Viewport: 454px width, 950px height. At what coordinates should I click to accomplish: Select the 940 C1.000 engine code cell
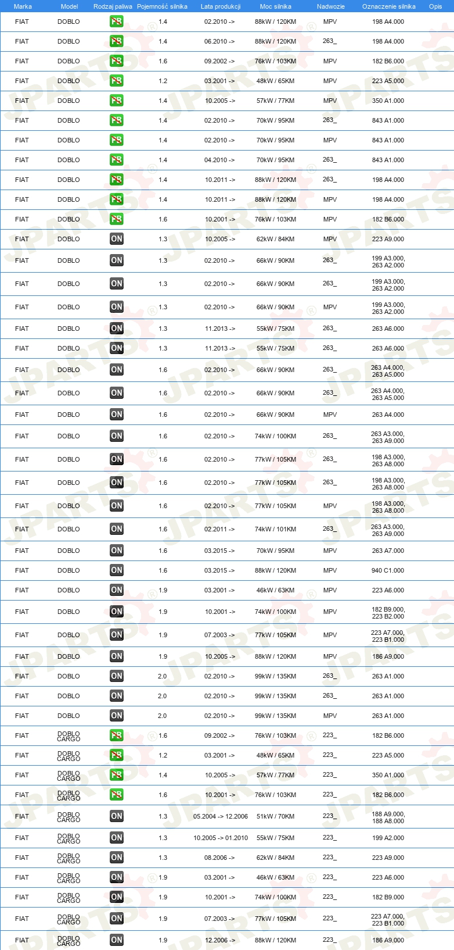(388, 570)
